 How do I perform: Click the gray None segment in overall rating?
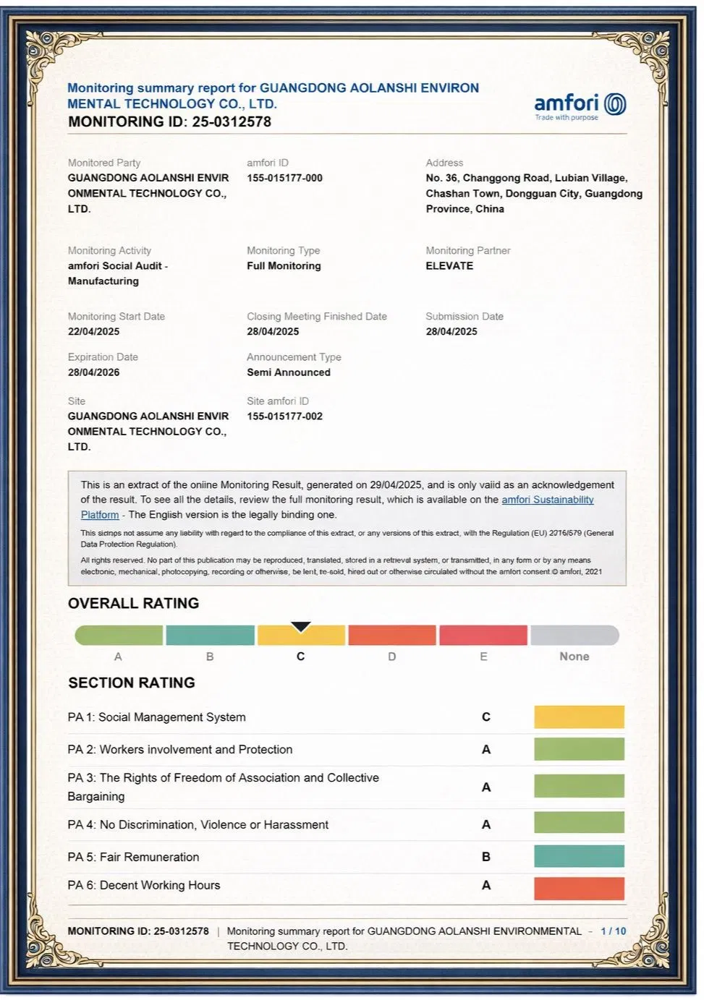pos(574,636)
